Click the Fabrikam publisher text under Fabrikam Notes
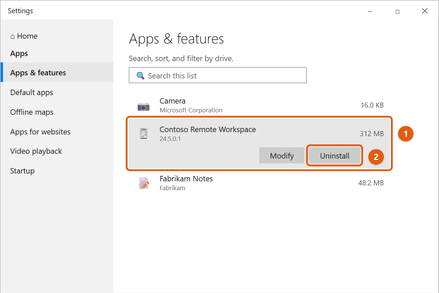This screenshot has height=293, width=439. [x=172, y=188]
